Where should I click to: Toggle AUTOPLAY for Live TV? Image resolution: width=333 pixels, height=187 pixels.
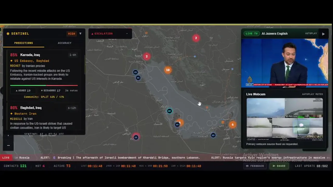pyautogui.click(x=311, y=34)
